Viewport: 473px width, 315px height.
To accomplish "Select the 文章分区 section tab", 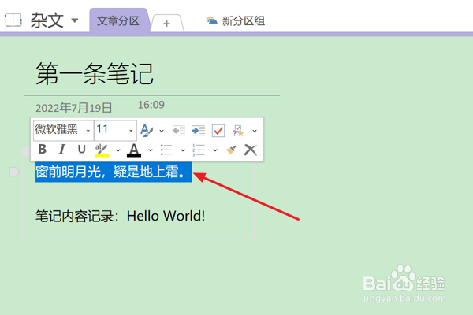I will tap(118, 20).
